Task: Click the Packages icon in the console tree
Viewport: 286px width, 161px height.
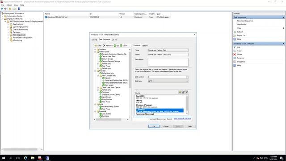Action: (x=11, y=32)
